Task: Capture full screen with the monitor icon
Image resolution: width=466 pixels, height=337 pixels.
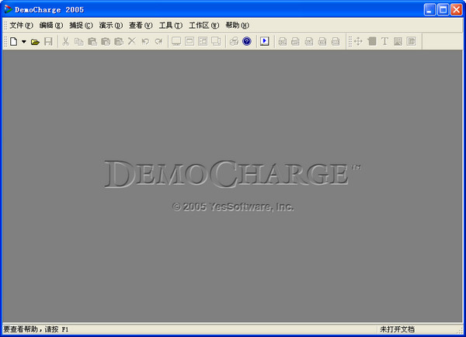Action: pyautogui.click(x=176, y=41)
